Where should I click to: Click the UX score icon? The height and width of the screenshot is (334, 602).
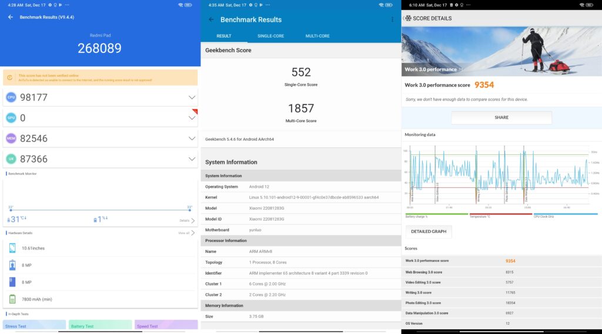pyautogui.click(x=11, y=158)
